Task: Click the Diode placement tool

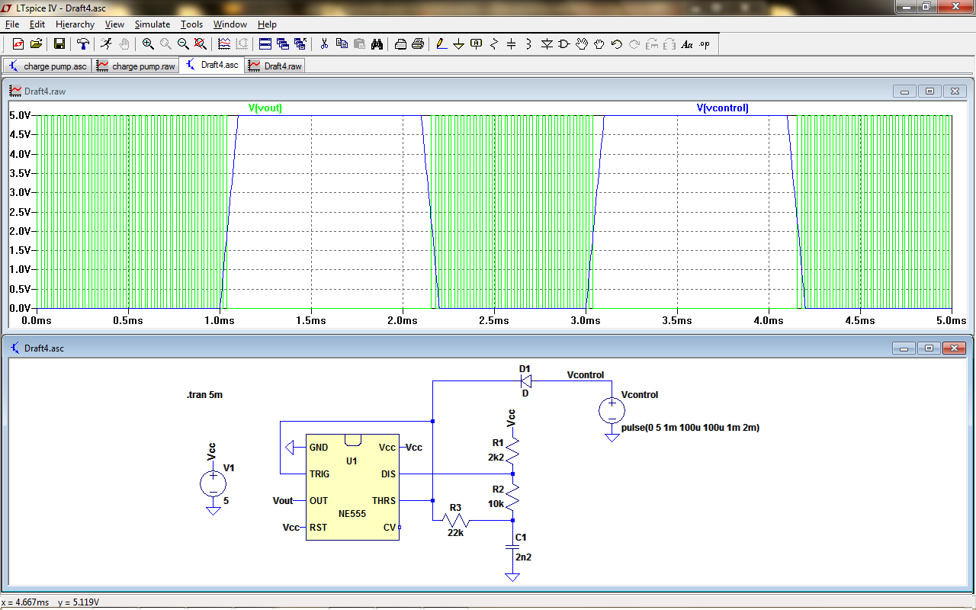Action: pos(547,44)
